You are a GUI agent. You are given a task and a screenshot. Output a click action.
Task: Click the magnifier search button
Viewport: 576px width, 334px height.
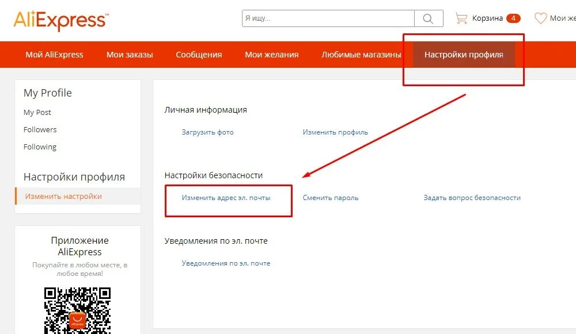429,18
